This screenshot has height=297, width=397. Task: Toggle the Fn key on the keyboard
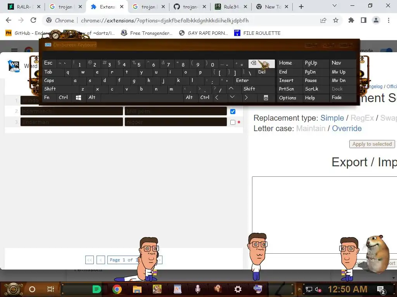point(49,97)
